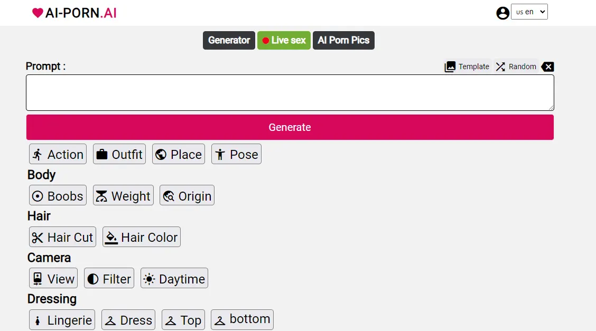Click the Pose figure icon
Viewport: 596px width, 331px height.
point(220,154)
